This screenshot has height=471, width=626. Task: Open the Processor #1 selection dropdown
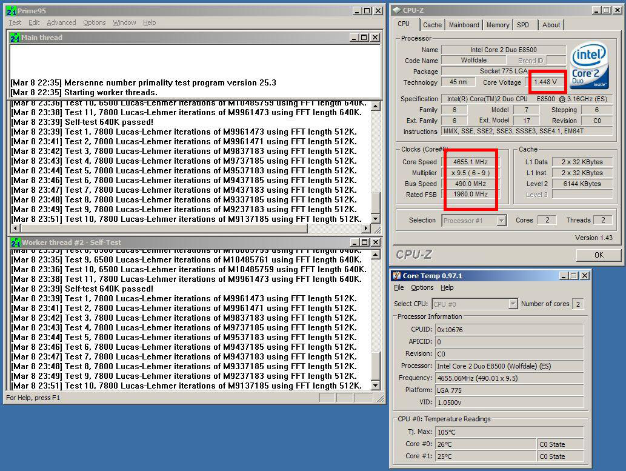501,221
